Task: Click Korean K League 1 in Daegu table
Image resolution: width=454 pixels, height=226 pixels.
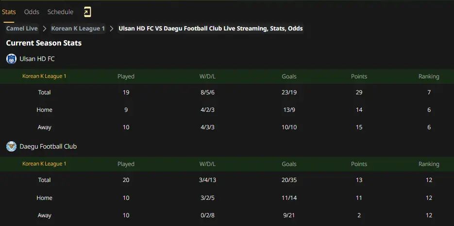Action: (44, 164)
